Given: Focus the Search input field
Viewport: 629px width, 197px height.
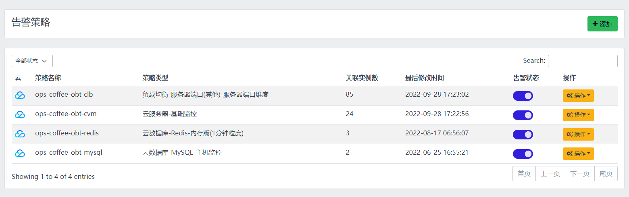Looking at the screenshot, I should pyautogui.click(x=583, y=61).
